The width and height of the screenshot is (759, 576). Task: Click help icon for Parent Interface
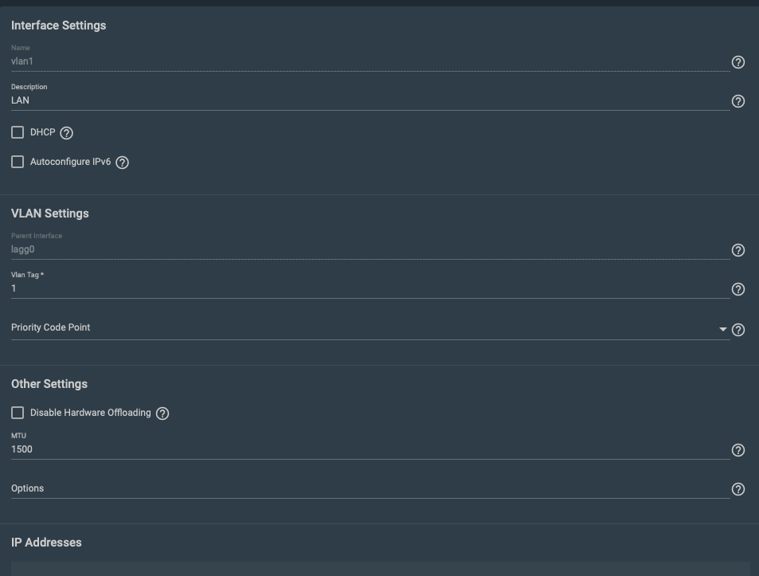click(x=738, y=250)
